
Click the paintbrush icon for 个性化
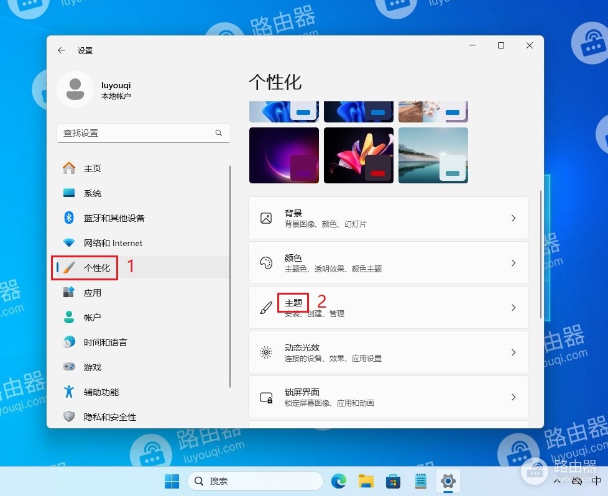coord(69,267)
